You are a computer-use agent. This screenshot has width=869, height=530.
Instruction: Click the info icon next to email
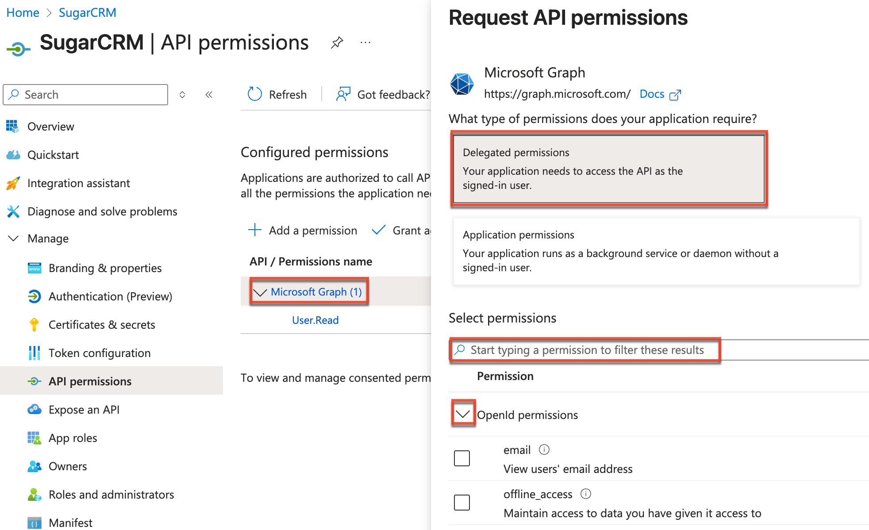point(544,450)
